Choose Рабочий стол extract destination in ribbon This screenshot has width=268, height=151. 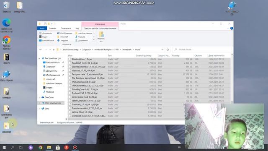click(46, 40)
